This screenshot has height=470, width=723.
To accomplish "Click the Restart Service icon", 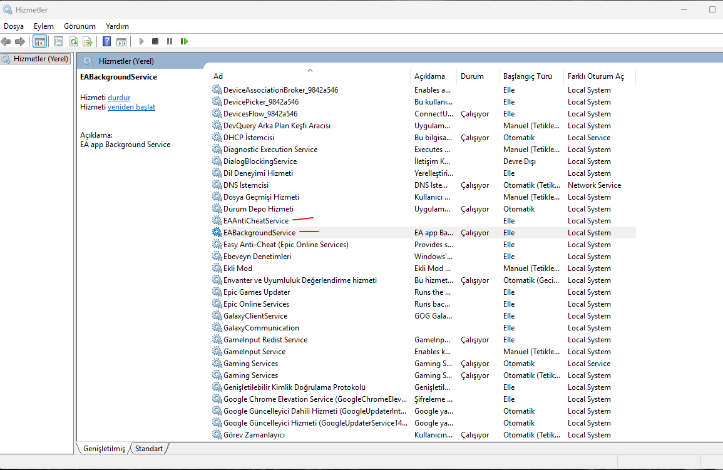I will tap(185, 41).
